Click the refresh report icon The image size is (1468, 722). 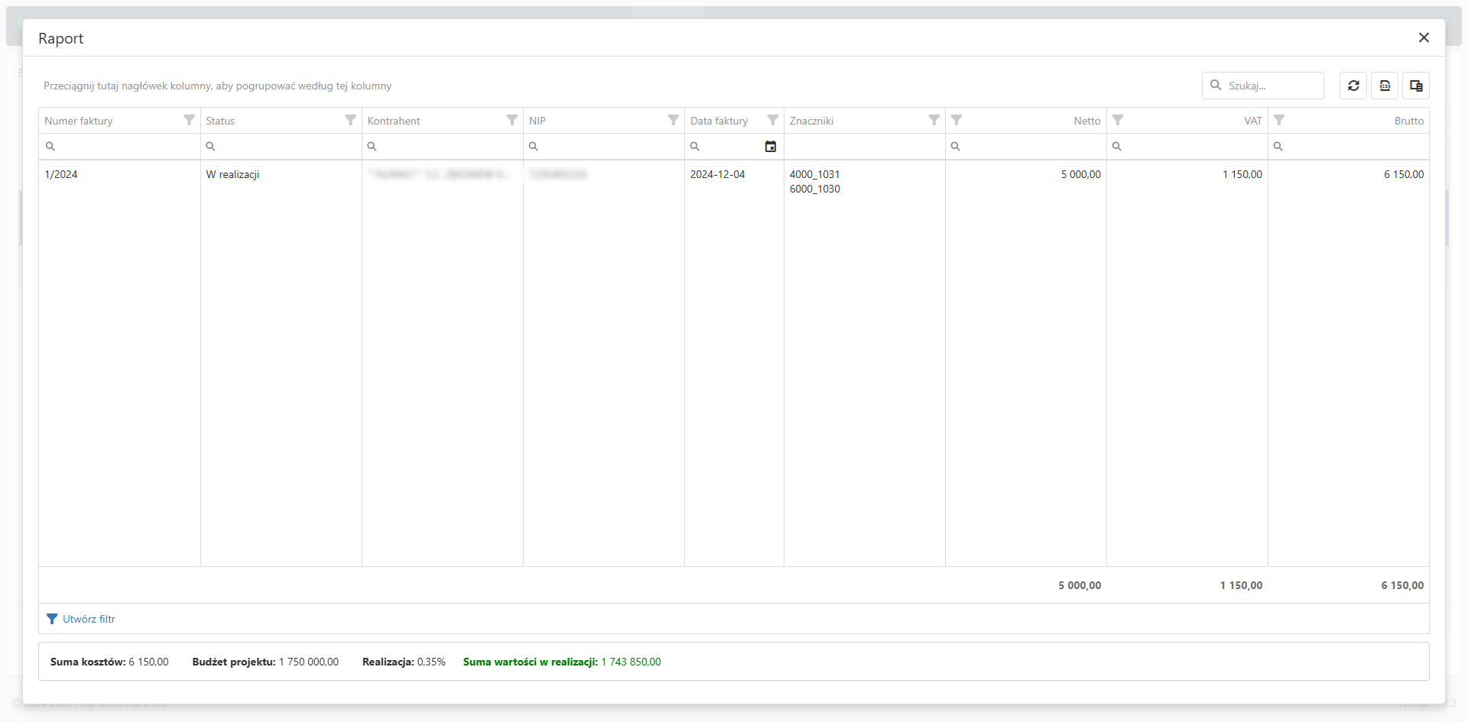pyautogui.click(x=1353, y=86)
